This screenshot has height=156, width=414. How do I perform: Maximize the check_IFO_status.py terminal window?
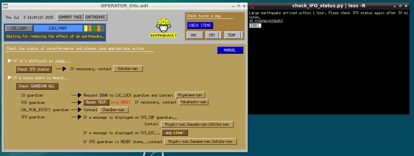coord(400,6)
